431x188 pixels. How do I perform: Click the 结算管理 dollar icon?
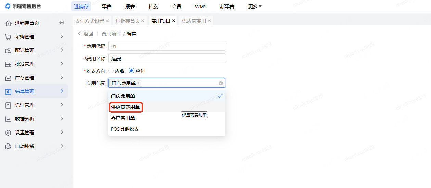click(x=8, y=91)
